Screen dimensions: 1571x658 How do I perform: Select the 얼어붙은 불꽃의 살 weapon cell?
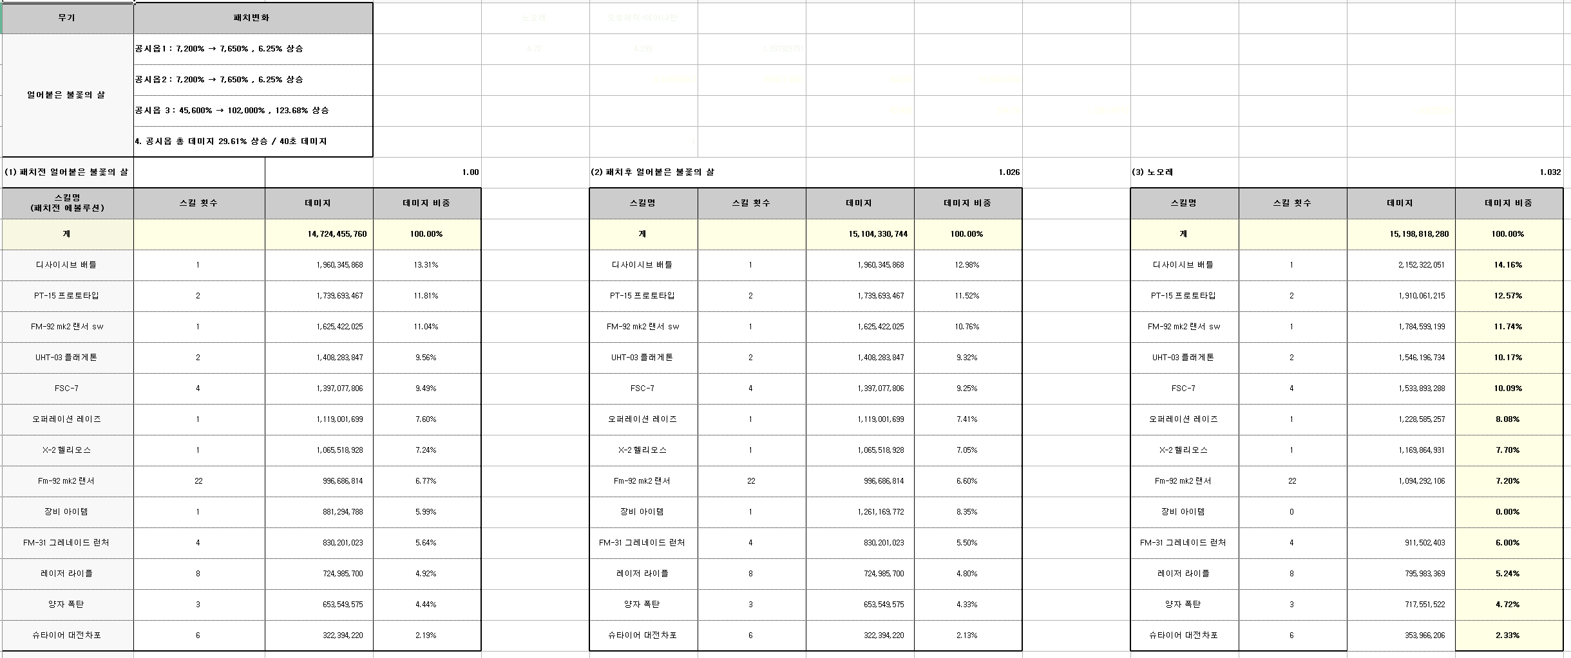(x=67, y=95)
